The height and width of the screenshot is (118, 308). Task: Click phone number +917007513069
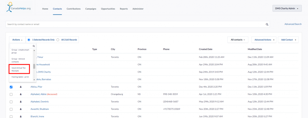[171, 109]
